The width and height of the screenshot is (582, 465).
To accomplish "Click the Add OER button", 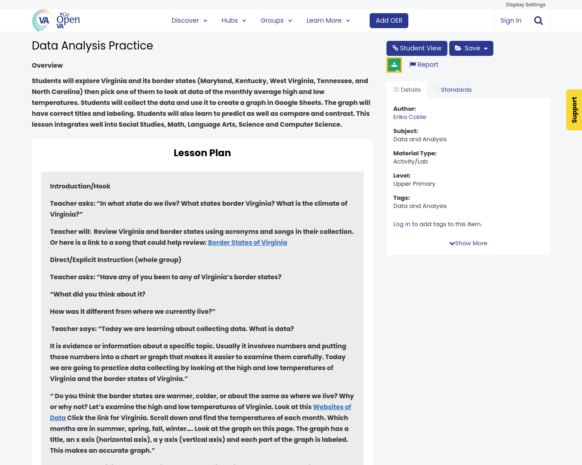I will coord(389,20).
